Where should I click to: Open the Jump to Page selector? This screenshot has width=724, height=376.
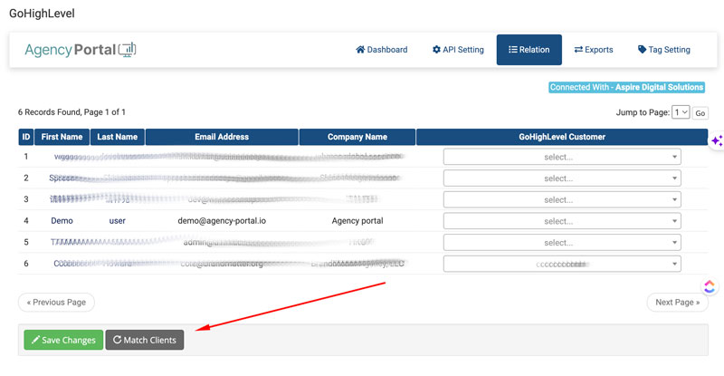(x=681, y=112)
